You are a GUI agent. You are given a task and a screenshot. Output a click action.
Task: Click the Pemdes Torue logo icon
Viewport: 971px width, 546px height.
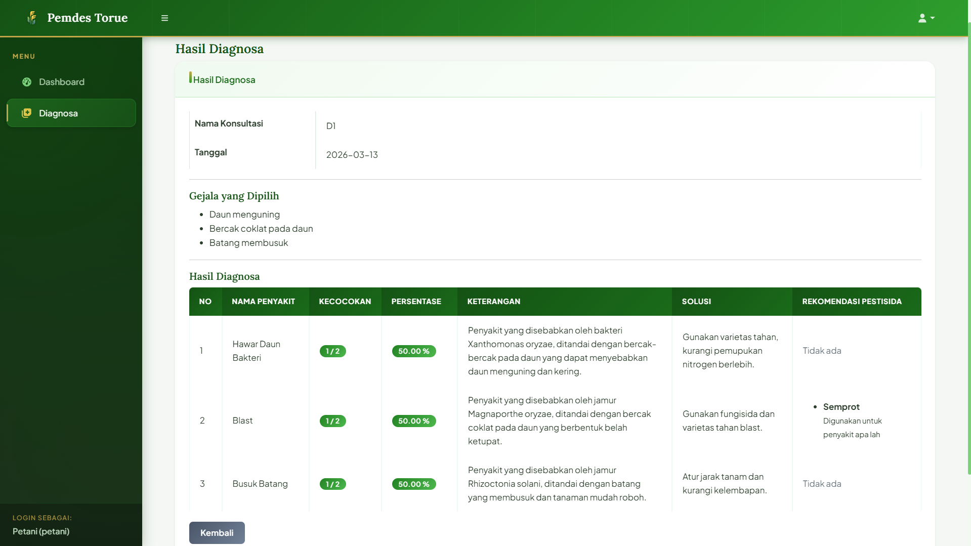pyautogui.click(x=32, y=18)
